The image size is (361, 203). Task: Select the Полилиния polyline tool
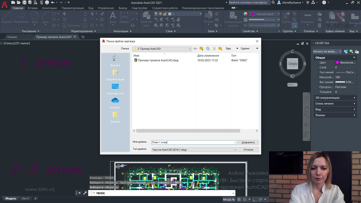21,17
